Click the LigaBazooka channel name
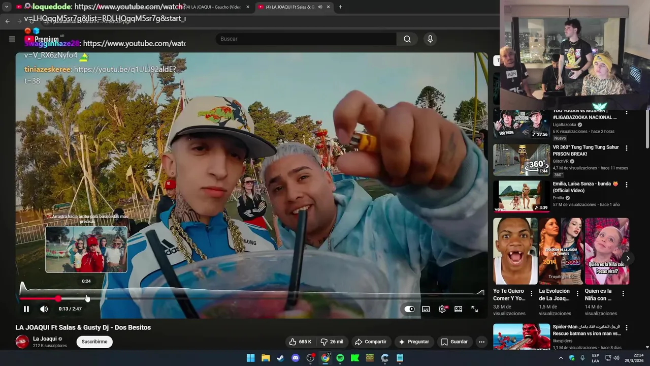 click(565, 125)
